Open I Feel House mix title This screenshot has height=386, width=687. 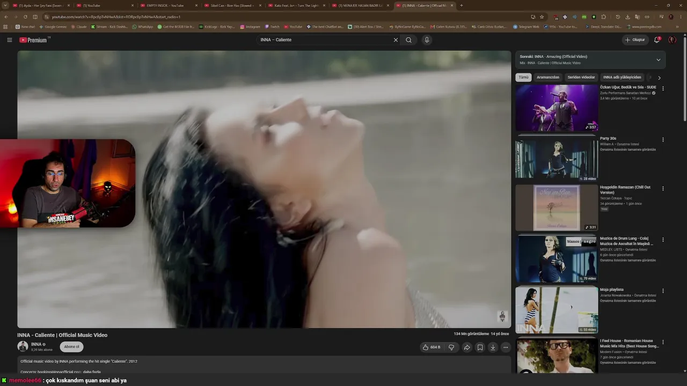coord(630,343)
